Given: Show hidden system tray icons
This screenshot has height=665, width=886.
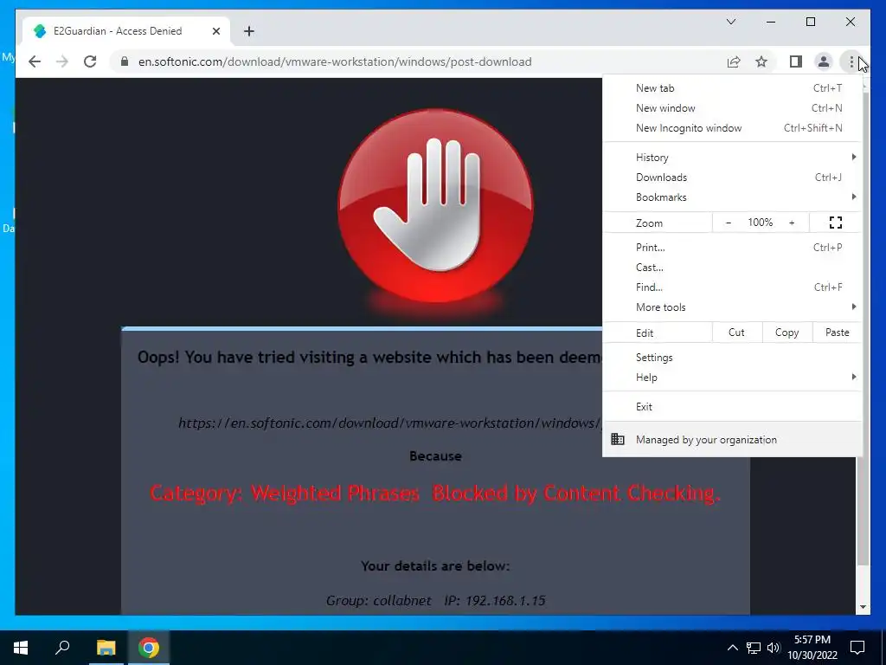Looking at the screenshot, I should tap(732, 648).
